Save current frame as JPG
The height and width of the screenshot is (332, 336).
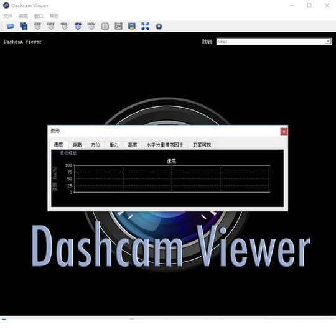[x=78, y=26]
